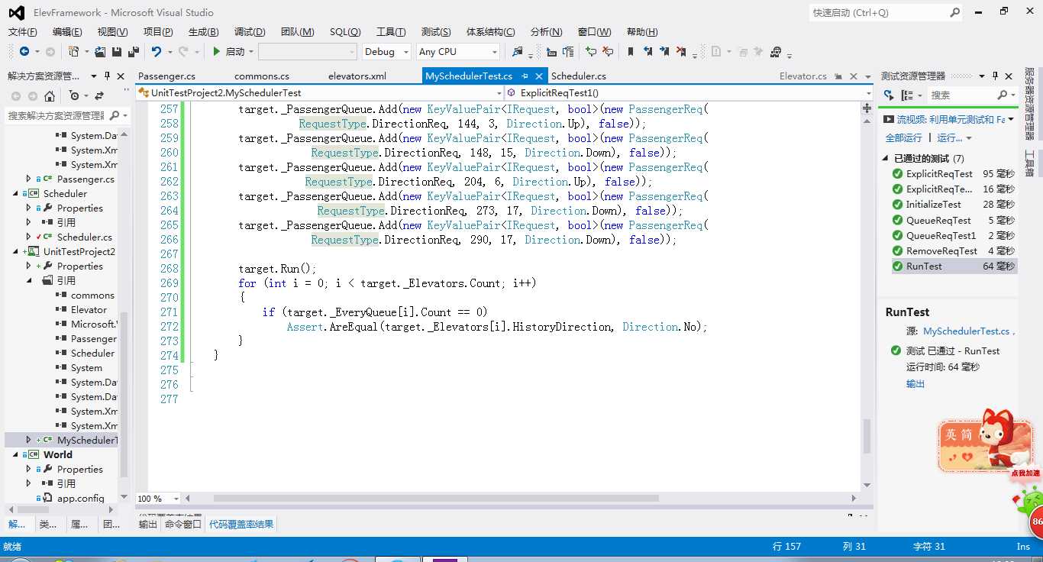
Task: Click the Uncomment selection icon
Action: click(x=608, y=52)
